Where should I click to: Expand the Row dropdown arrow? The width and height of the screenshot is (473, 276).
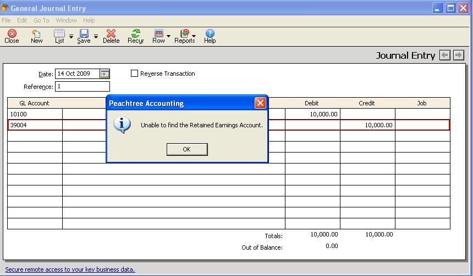point(169,36)
